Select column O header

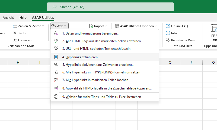coord(170,63)
